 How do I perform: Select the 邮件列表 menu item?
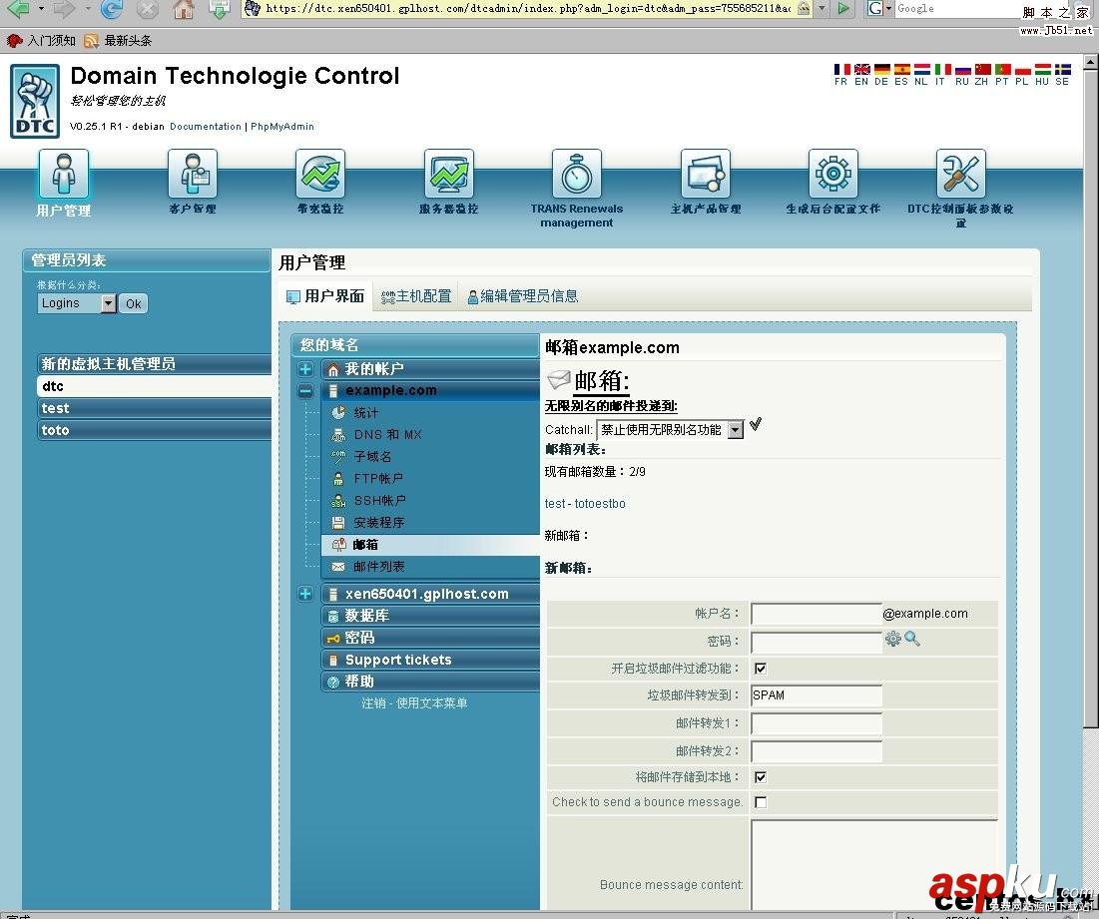pyautogui.click(x=378, y=566)
